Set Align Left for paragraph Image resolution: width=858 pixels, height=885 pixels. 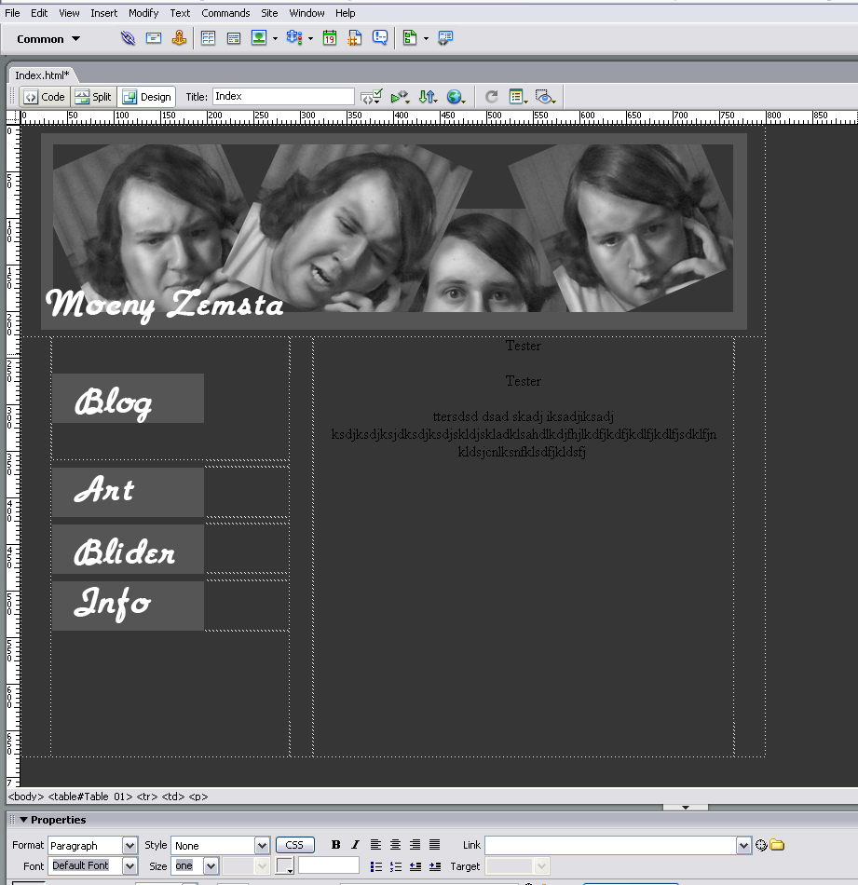(x=375, y=845)
